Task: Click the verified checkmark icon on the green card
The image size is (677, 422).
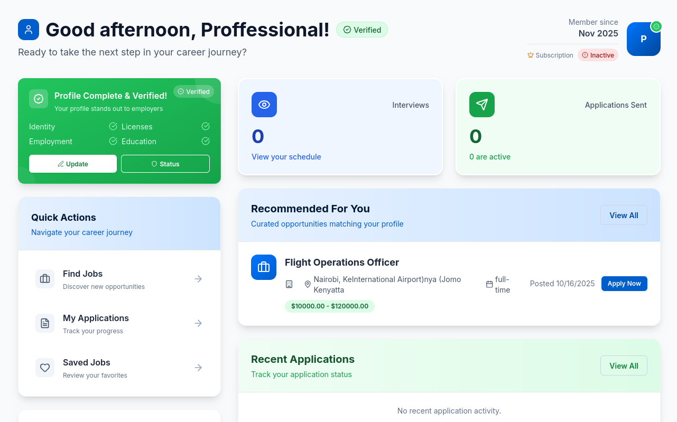Action: [38, 99]
